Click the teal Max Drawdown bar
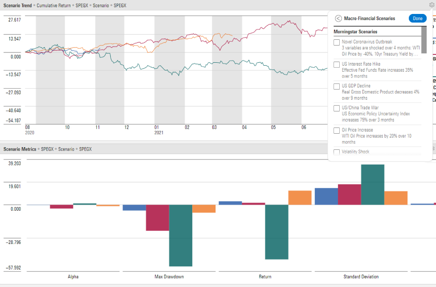The width and height of the screenshot is (436, 287). pyautogui.click(x=180, y=235)
